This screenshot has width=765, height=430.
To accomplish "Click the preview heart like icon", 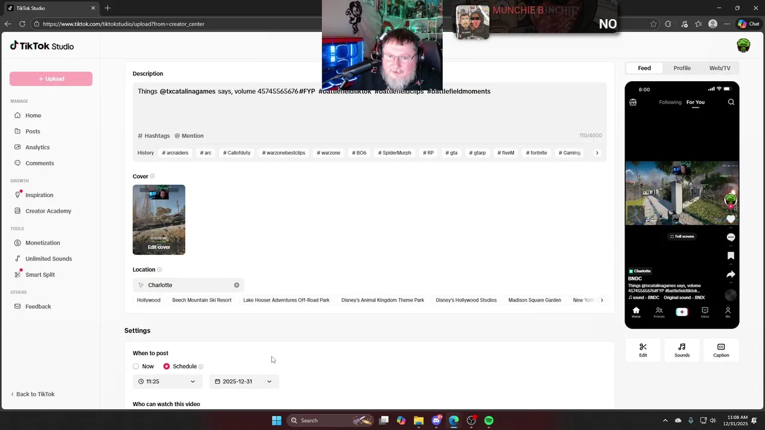I will 730,219.
